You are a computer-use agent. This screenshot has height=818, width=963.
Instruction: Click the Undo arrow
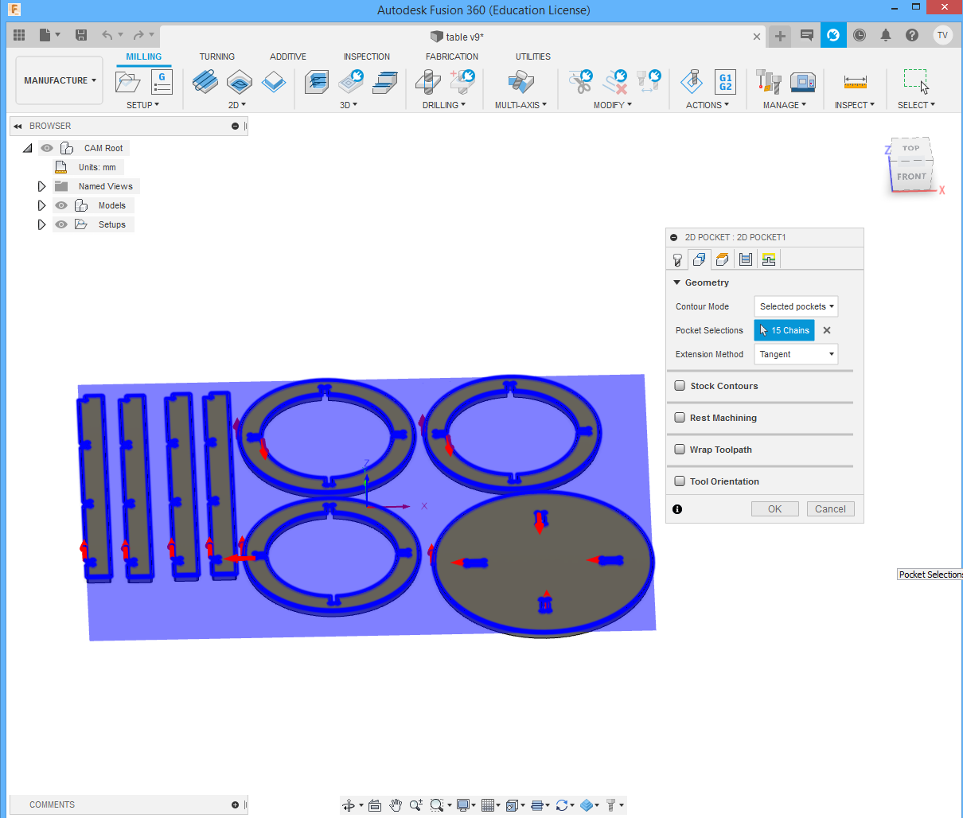(107, 35)
